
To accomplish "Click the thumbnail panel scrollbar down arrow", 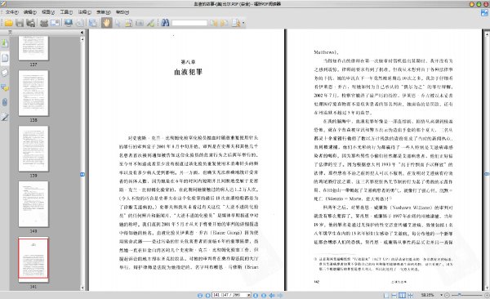I will pos(82,288).
